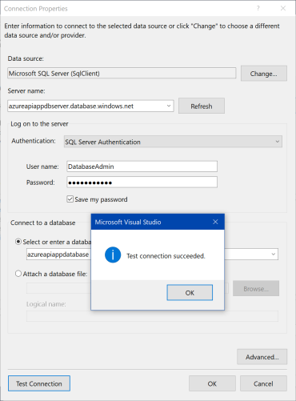Close the Connection Properties window
The image size is (296, 401).
(x=283, y=8)
